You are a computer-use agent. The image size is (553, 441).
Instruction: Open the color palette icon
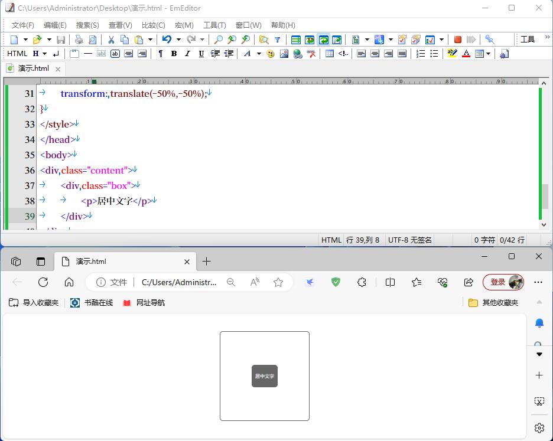point(271,54)
